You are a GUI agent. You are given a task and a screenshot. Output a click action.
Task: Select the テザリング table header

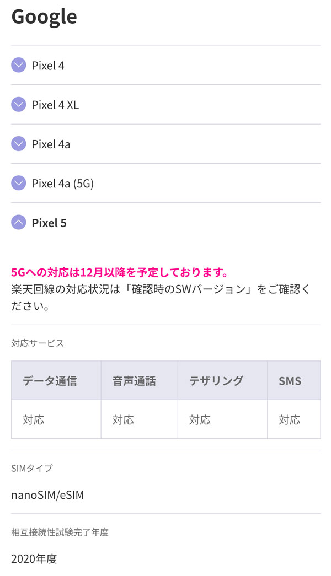pos(216,381)
